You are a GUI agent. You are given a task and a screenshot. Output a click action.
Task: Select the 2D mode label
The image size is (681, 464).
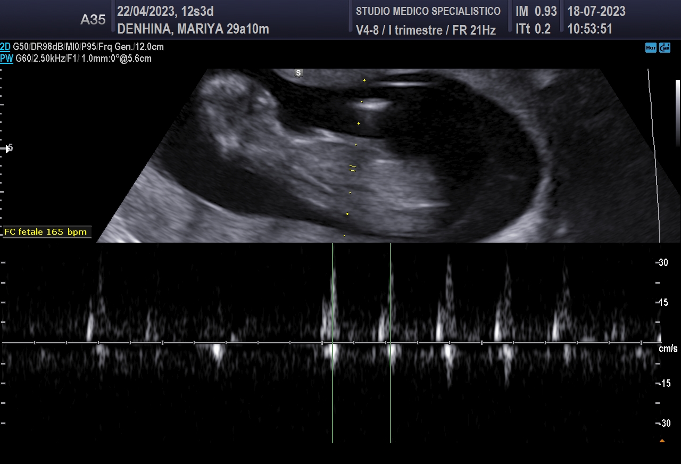pyautogui.click(x=5, y=47)
